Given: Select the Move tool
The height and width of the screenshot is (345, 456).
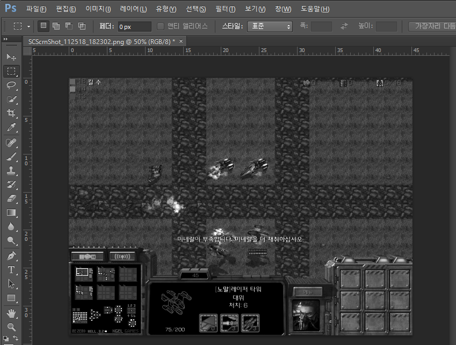Looking at the screenshot, I should (11, 57).
